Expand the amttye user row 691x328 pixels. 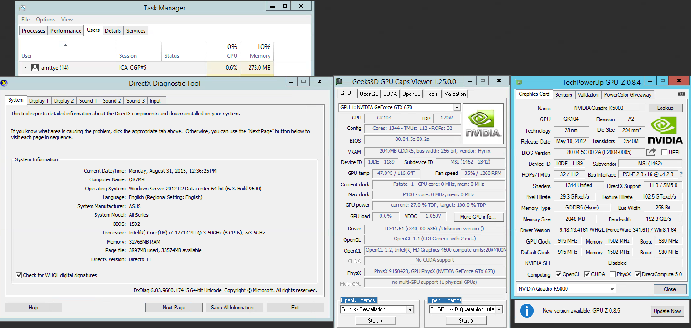[x=25, y=68]
